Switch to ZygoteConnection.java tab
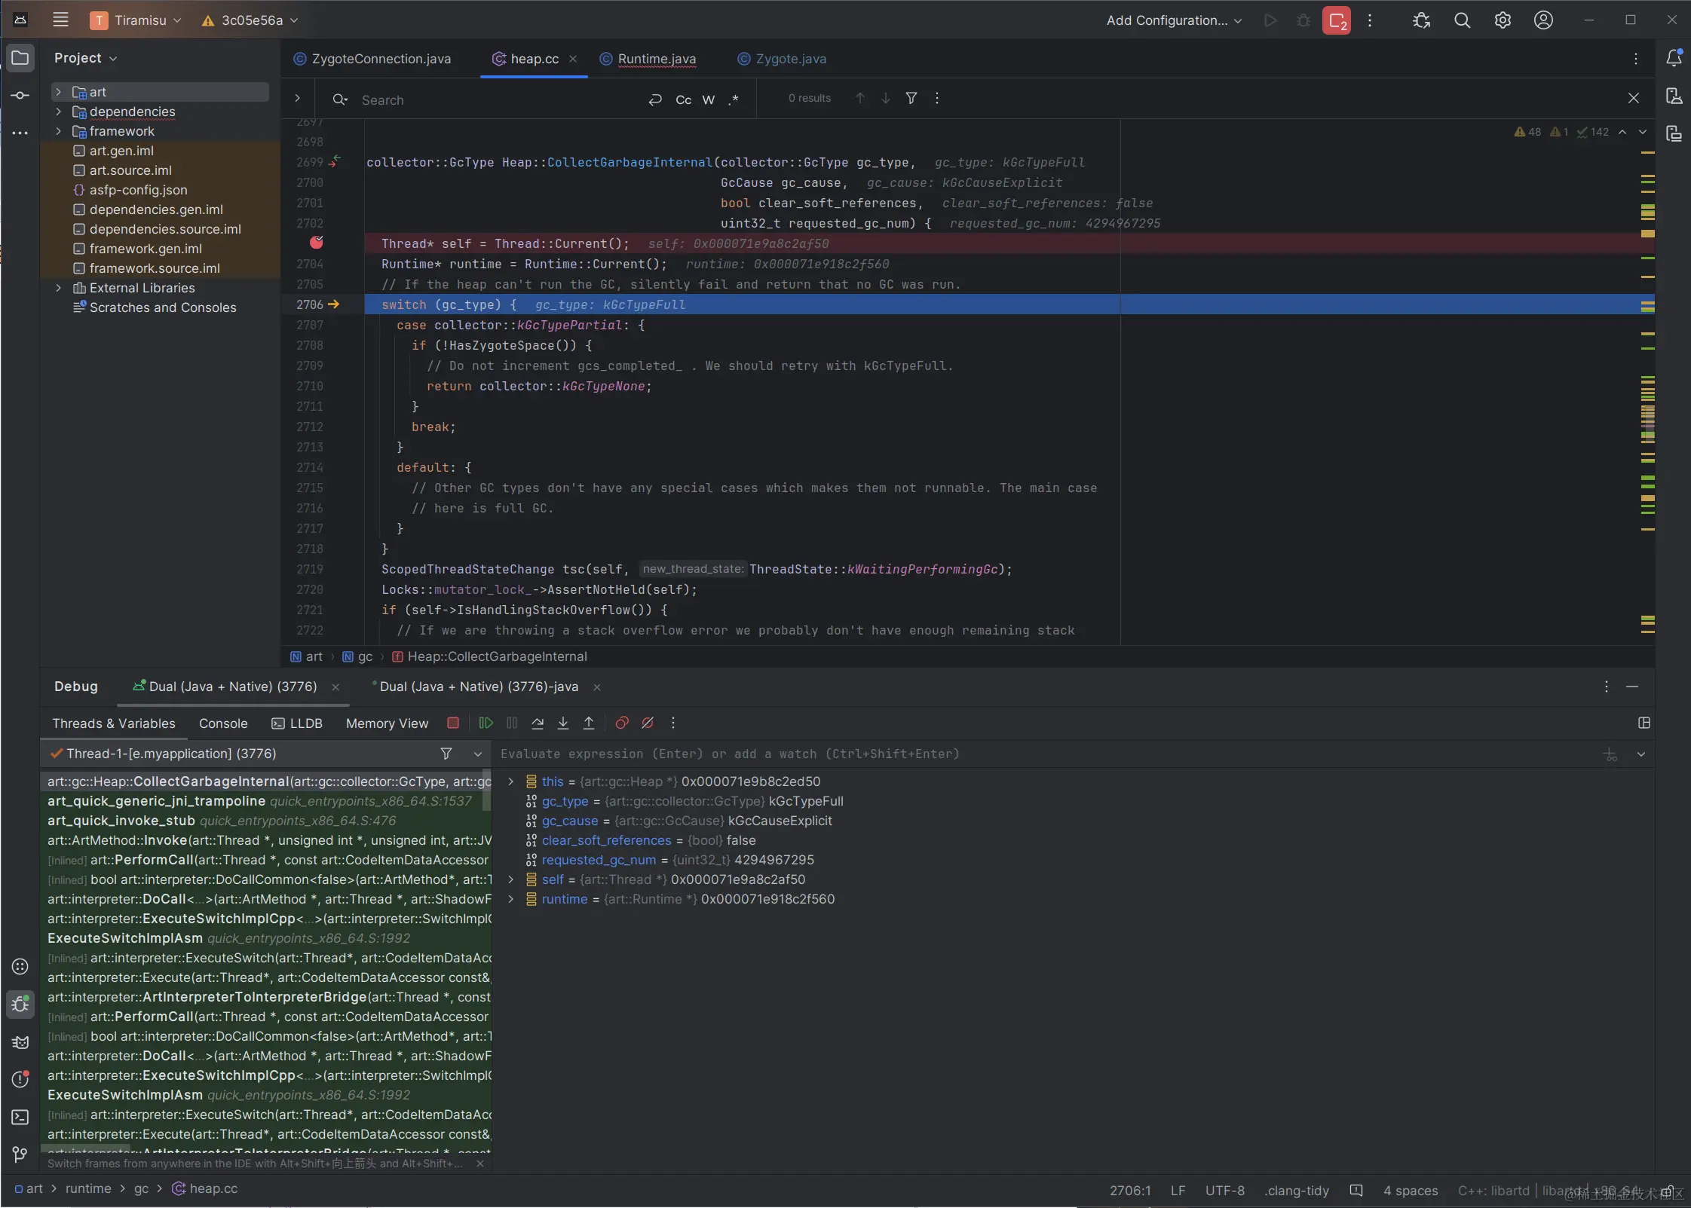 point(372,59)
